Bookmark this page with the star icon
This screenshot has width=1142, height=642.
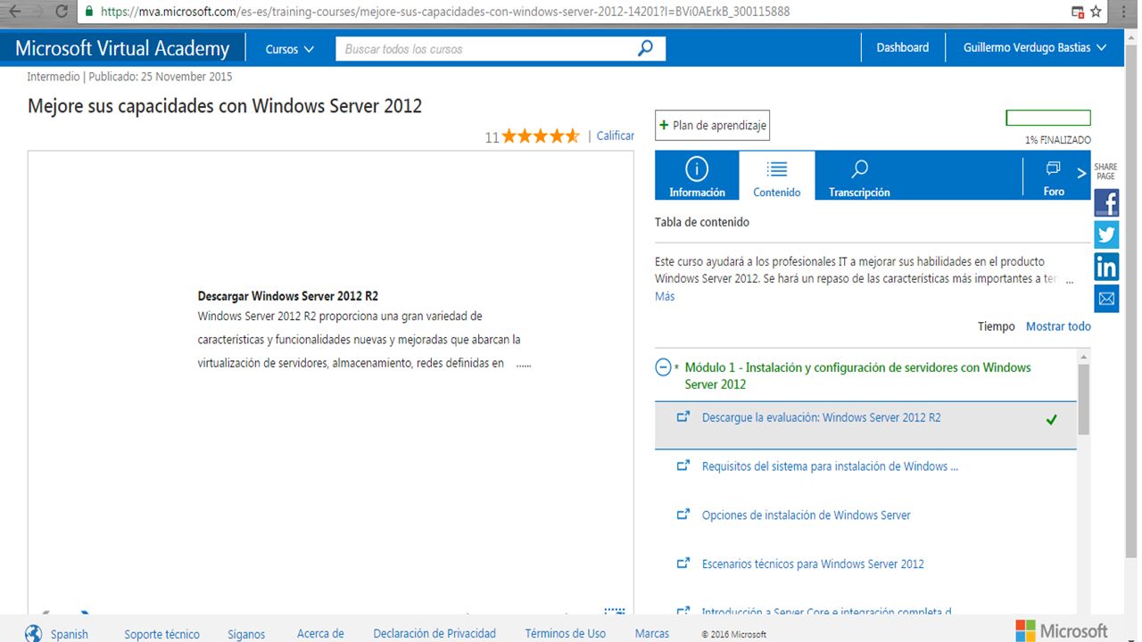(1096, 12)
